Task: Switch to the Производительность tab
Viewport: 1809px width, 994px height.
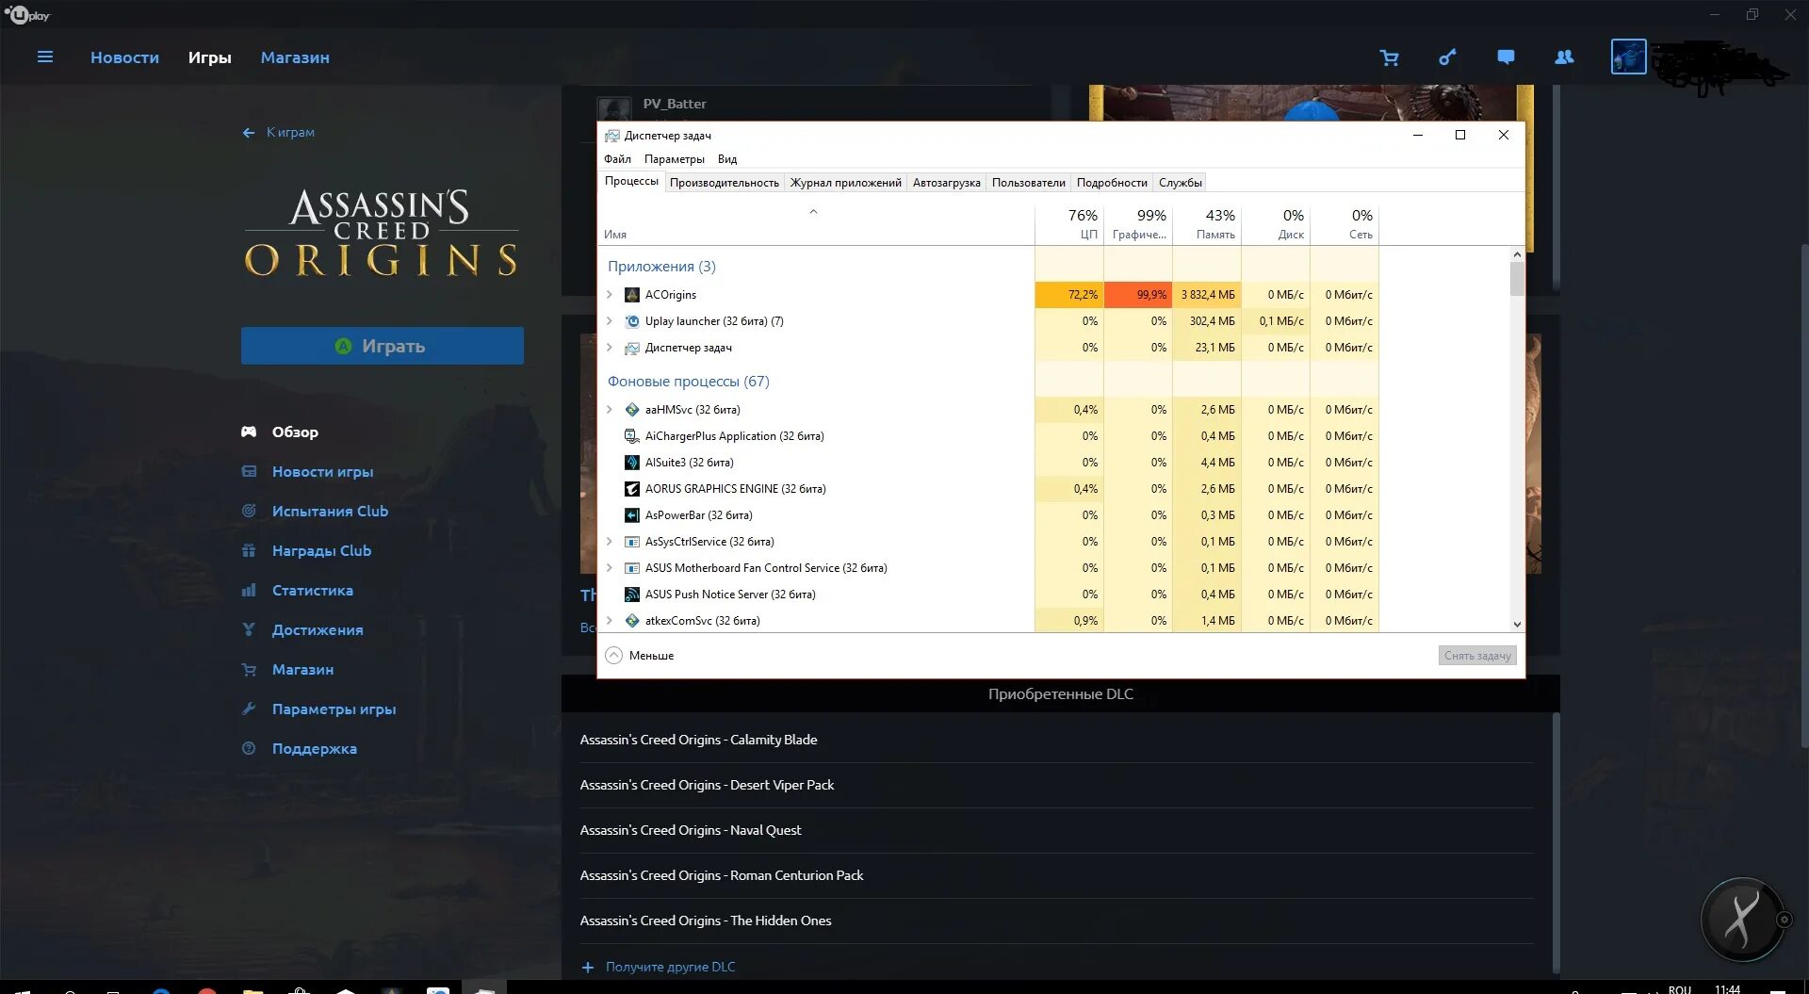Action: [725, 183]
